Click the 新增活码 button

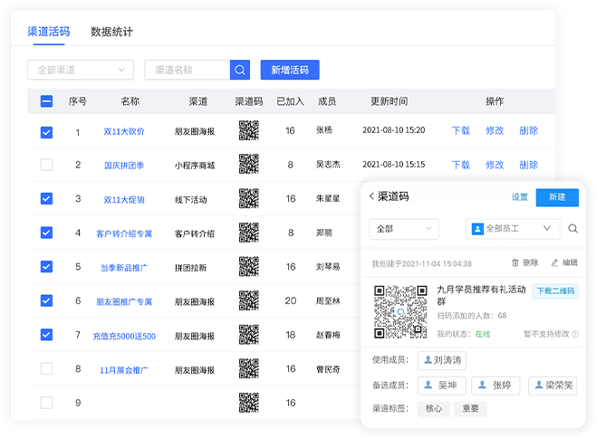(x=290, y=70)
